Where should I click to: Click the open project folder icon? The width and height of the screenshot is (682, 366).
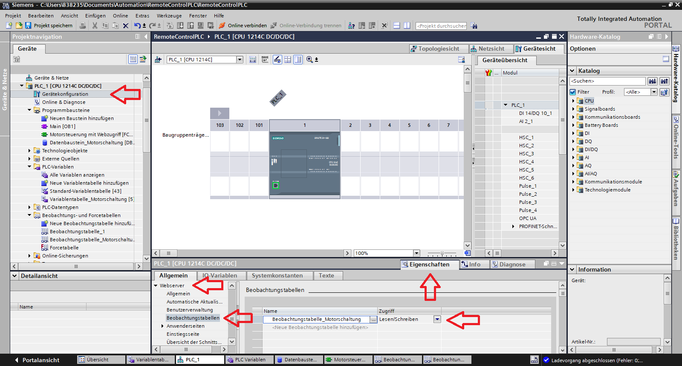click(x=19, y=26)
